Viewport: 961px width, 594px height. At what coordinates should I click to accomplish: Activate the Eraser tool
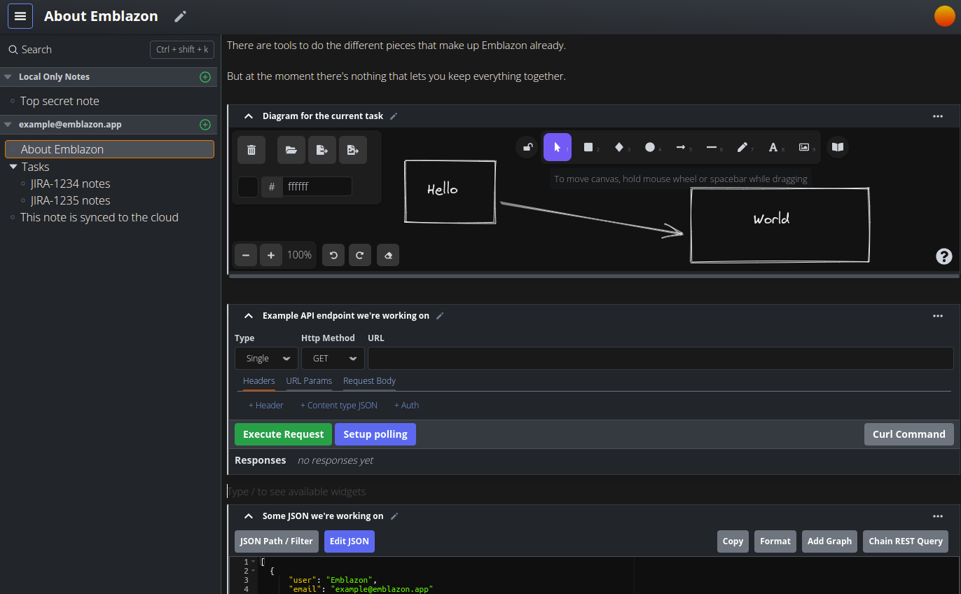point(388,255)
